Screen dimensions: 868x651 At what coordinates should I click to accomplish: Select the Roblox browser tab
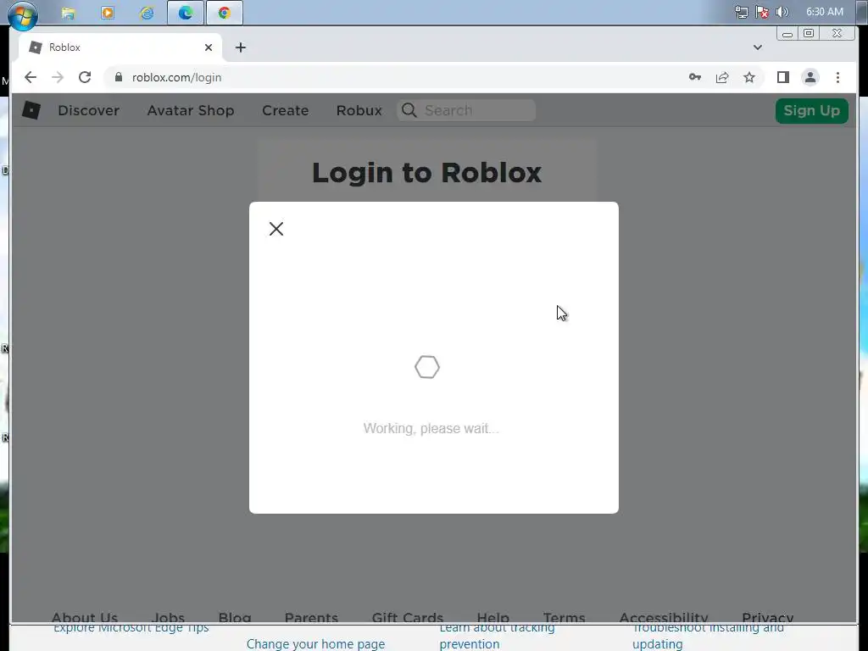click(120, 47)
